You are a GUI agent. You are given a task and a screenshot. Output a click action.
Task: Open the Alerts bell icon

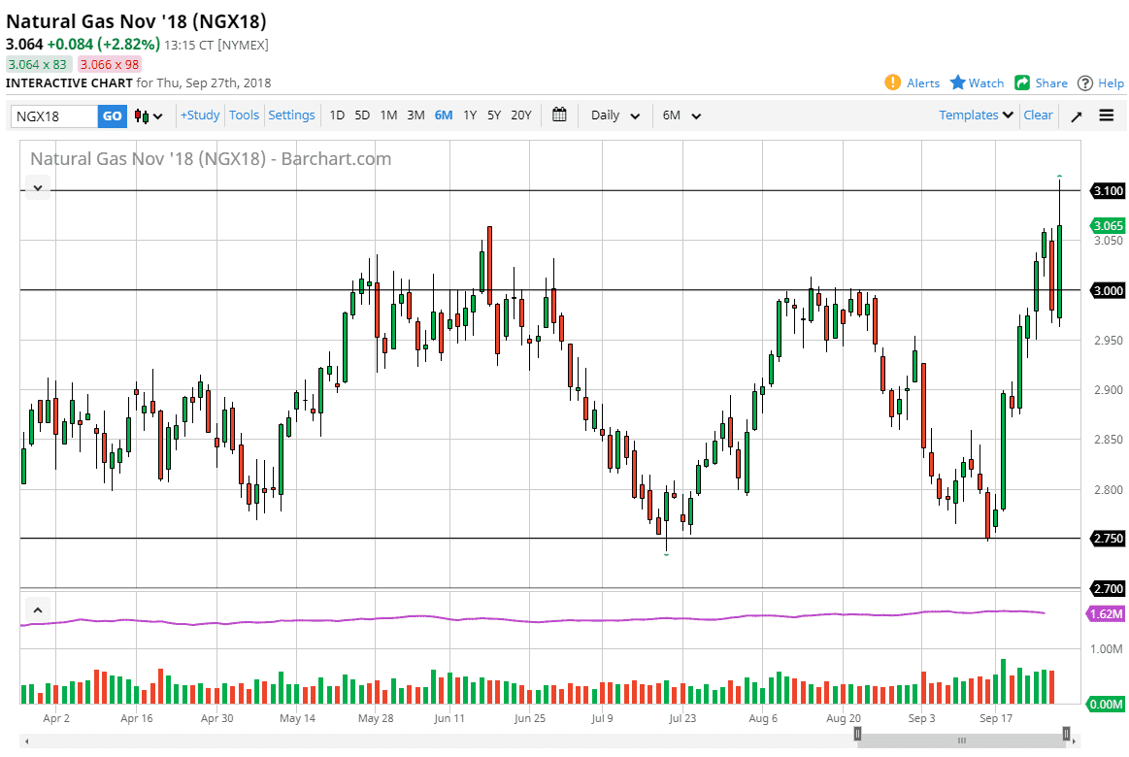[x=892, y=82]
